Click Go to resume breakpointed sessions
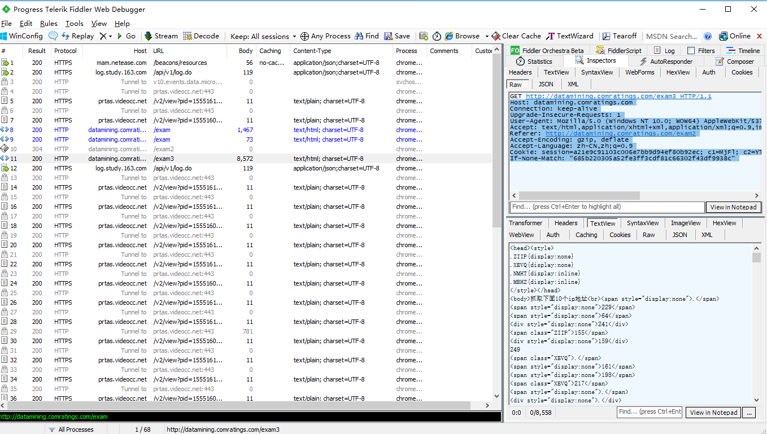The image size is (767, 434). 126,36
